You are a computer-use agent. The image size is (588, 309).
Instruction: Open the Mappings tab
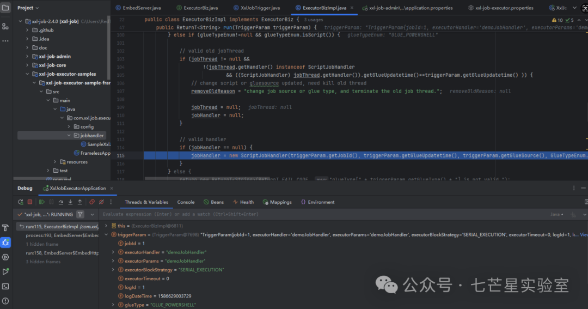tap(277, 202)
